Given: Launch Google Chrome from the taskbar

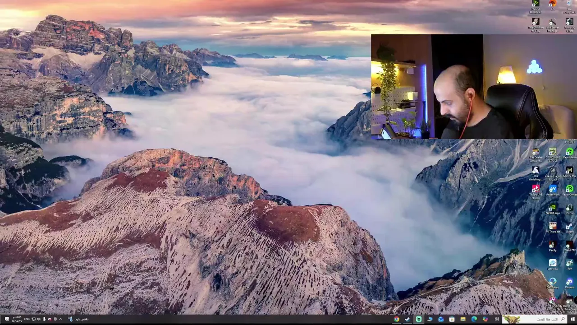Looking at the screenshot, I should (397, 319).
